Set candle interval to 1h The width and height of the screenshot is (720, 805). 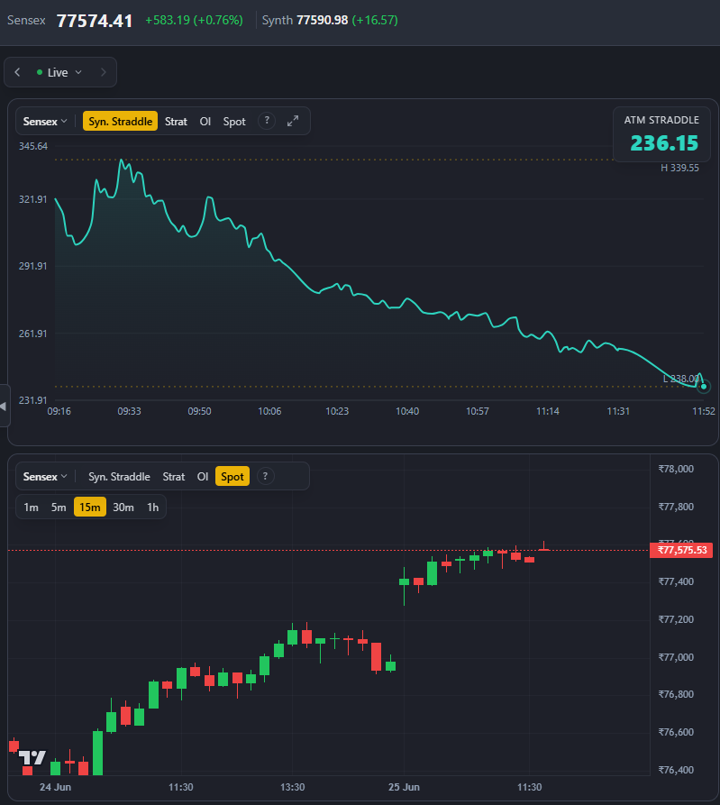coord(153,508)
